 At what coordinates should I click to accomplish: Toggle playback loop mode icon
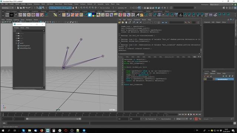[191, 119]
